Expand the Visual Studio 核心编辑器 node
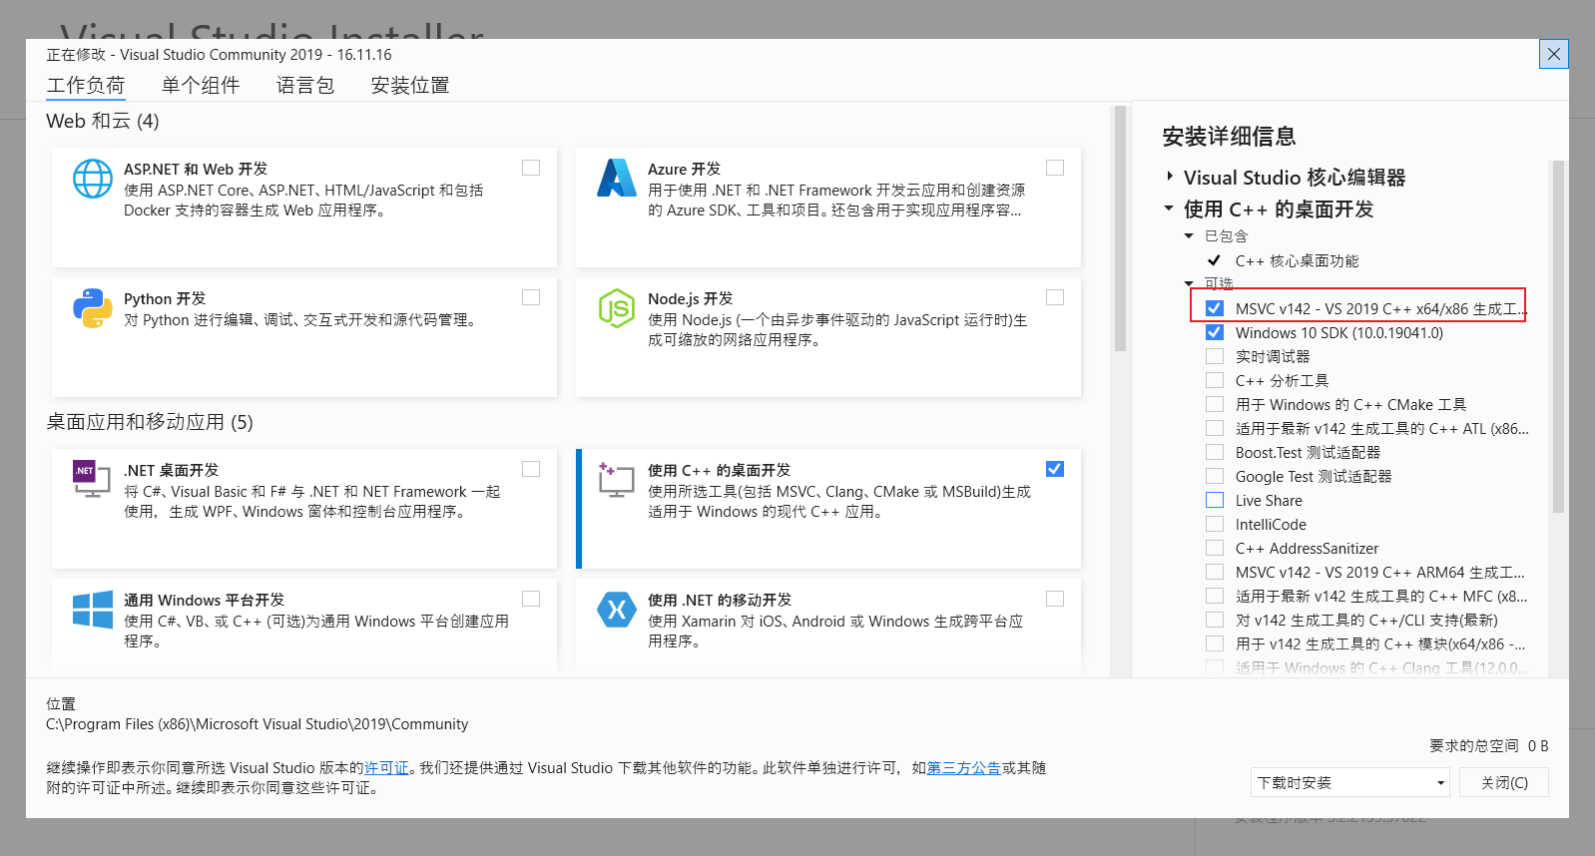 pos(1170,177)
